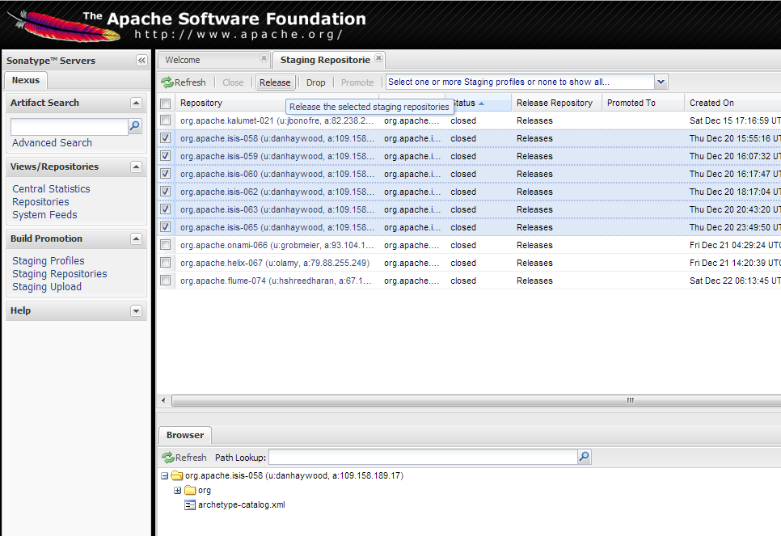
Task: Switch to the Welcome tab
Action: click(184, 60)
